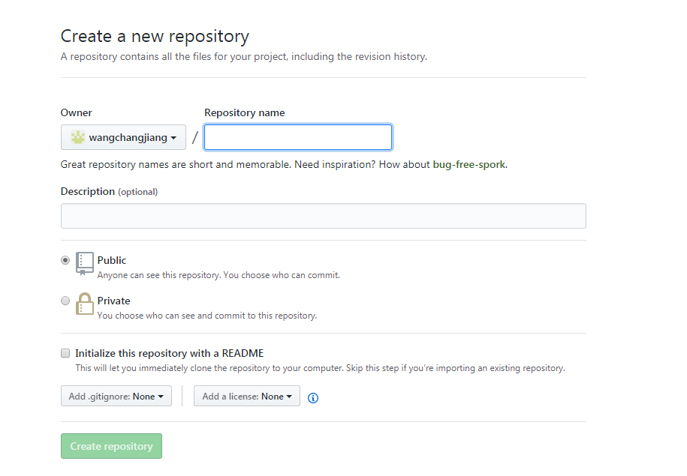Enable Initialize this repository with a README

[65, 353]
